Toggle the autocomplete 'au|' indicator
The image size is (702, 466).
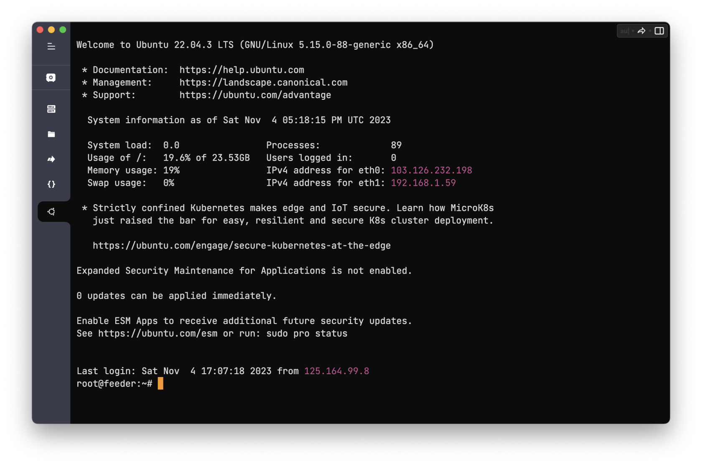coord(624,31)
